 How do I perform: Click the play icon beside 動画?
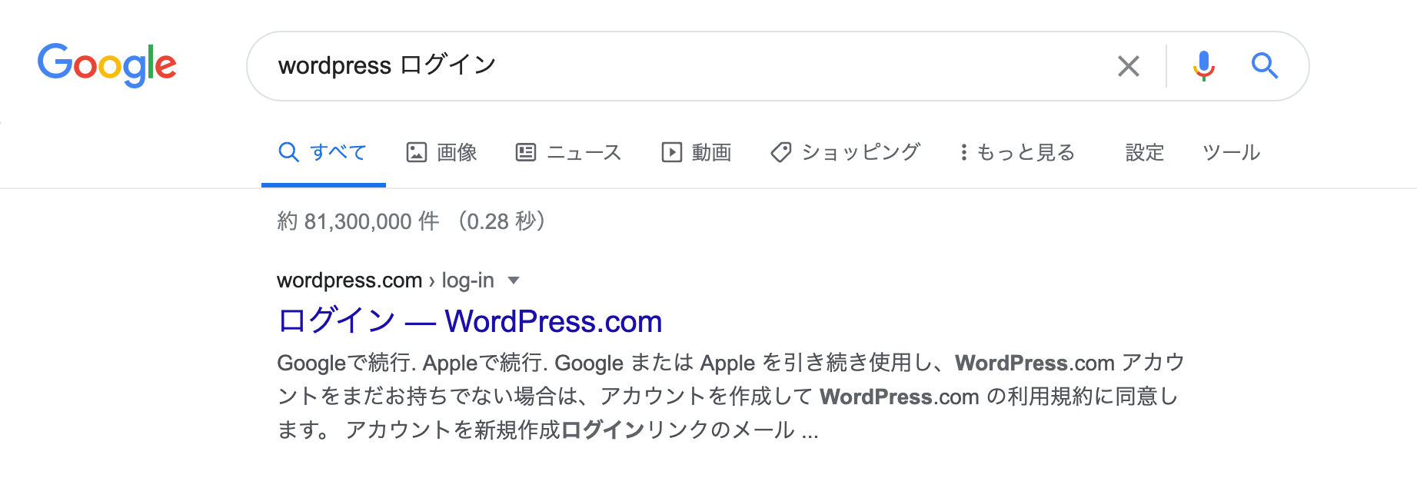click(671, 152)
